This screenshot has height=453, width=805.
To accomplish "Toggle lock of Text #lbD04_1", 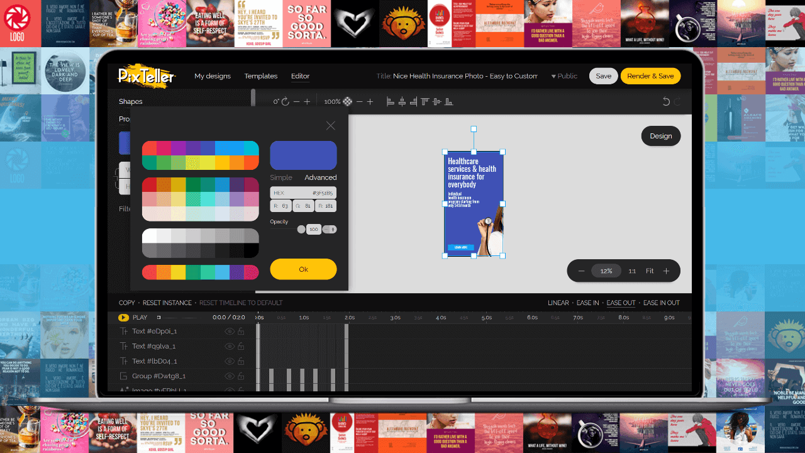I will coord(241,361).
